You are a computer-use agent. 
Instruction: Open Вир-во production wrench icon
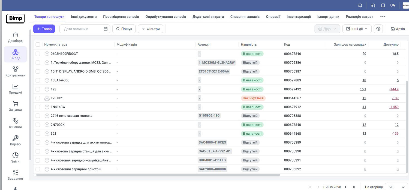point(15,141)
